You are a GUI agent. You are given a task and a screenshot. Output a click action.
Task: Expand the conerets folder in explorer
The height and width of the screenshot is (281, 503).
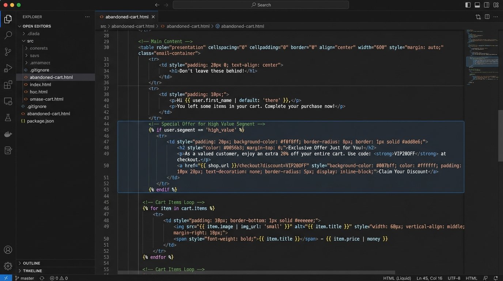pyautogui.click(x=38, y=48)
